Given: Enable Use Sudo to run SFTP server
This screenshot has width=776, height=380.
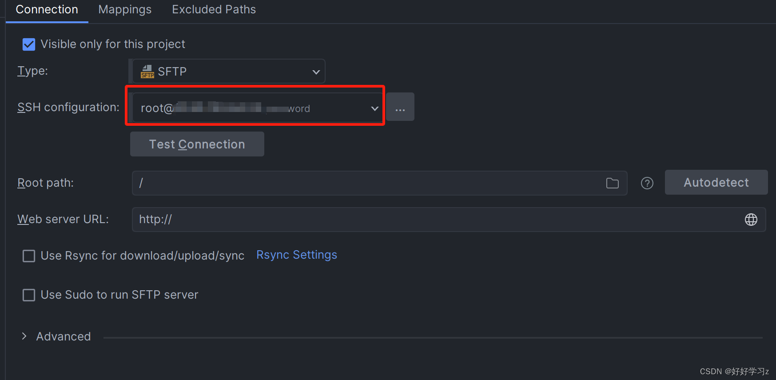Looking at the screenshot, I should (x=28, y=295).
